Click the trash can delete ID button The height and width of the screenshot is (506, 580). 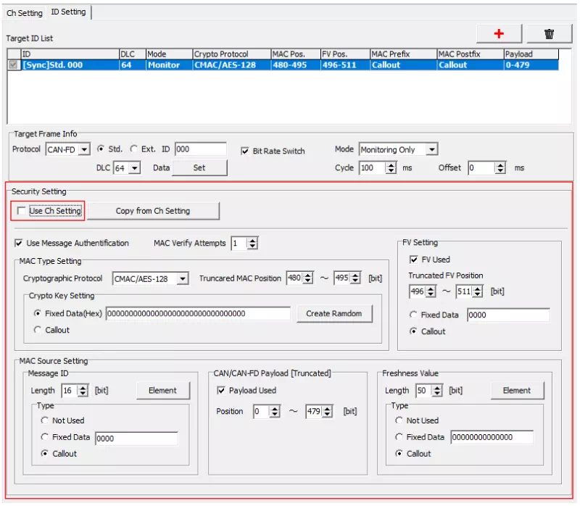pos(549,33)
